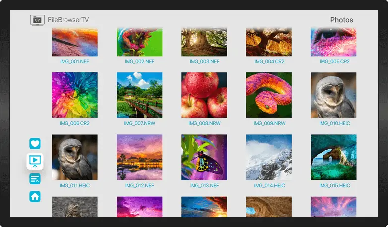This screenshot has height=227, width=388.
Task: Open bottom row blue orange sunset thumbnail
Action: [204, 207]
